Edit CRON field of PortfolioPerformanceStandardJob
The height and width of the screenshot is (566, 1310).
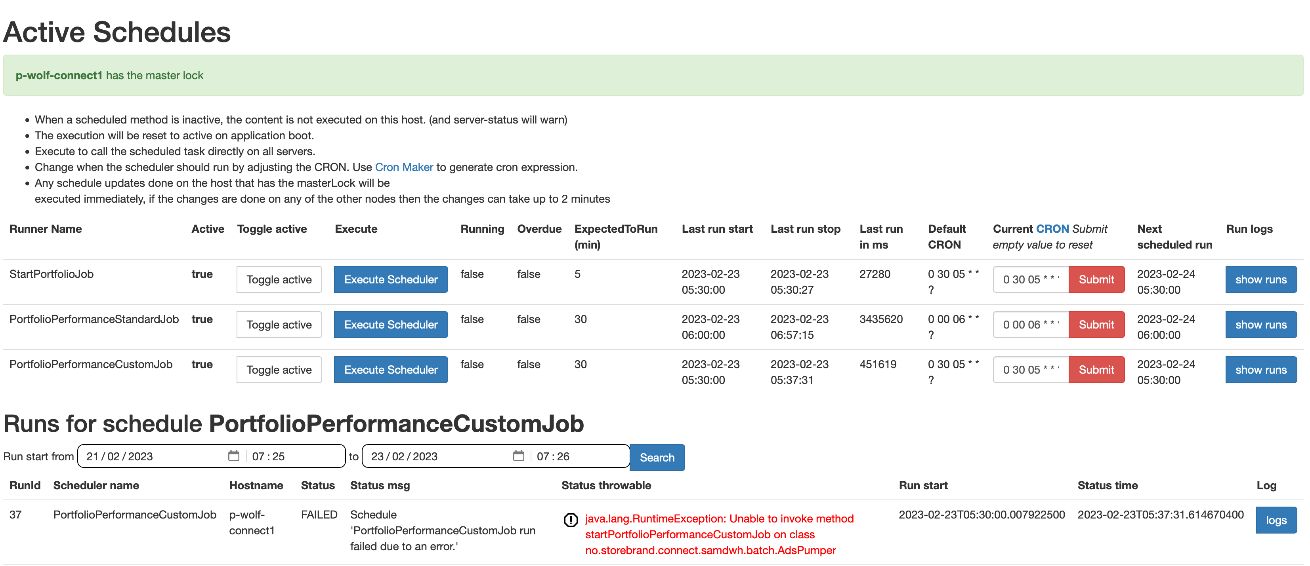(x=1030, y=325)
